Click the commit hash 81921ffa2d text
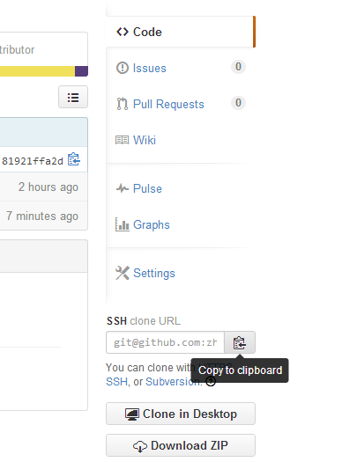Screen dimensions: 342x462 (33, 161)
